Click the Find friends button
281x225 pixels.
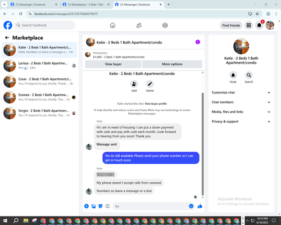pyautogui.click(x=231, y=25)
